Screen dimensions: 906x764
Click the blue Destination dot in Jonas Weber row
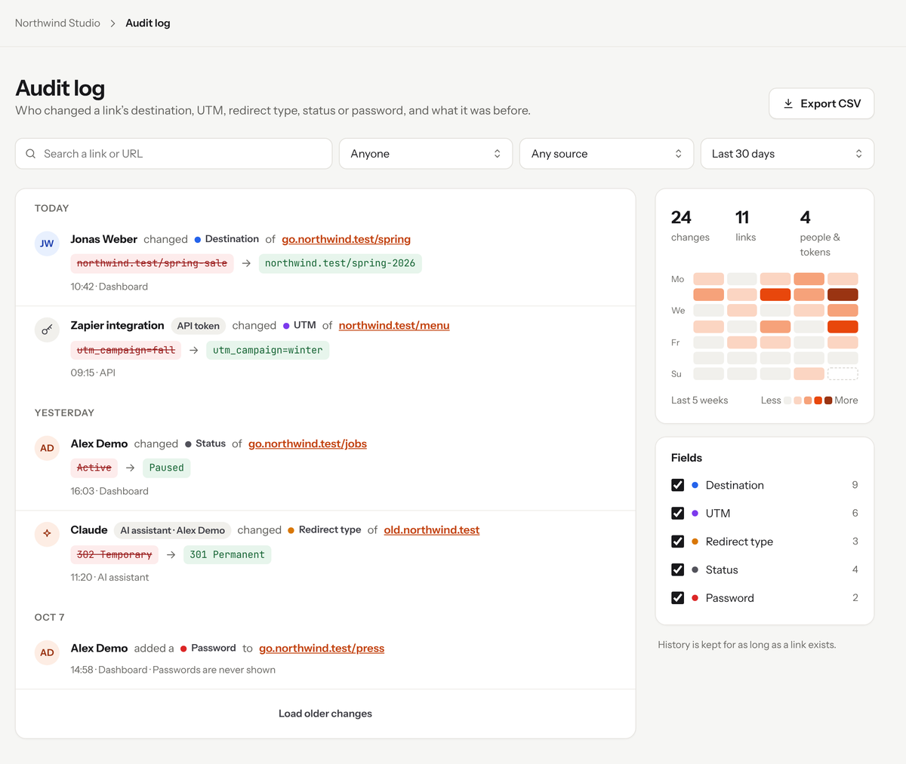[198, 239]
